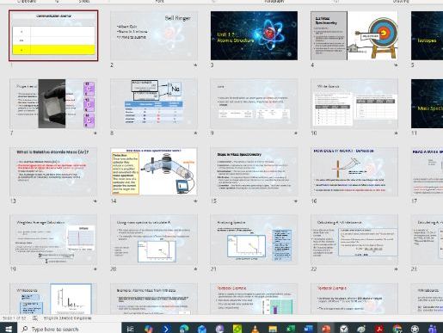Select the slide with the bar spectrum chart in bottom row
Viewport: 443px width, 333px height.
(x=53, y=299)
